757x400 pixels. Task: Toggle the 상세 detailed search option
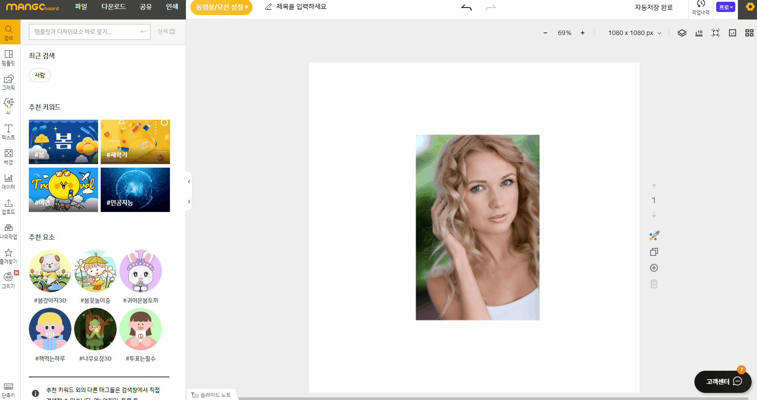point(166,31)
